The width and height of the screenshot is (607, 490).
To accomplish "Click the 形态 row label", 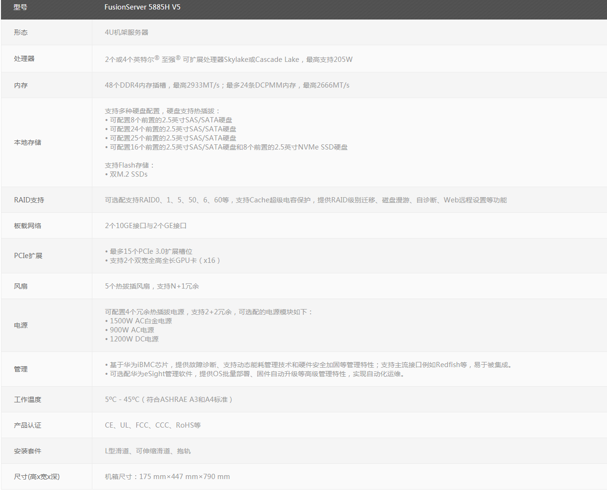I will (20, 32).
